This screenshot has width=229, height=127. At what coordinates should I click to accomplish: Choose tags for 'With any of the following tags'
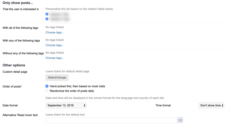click(55, 45)
